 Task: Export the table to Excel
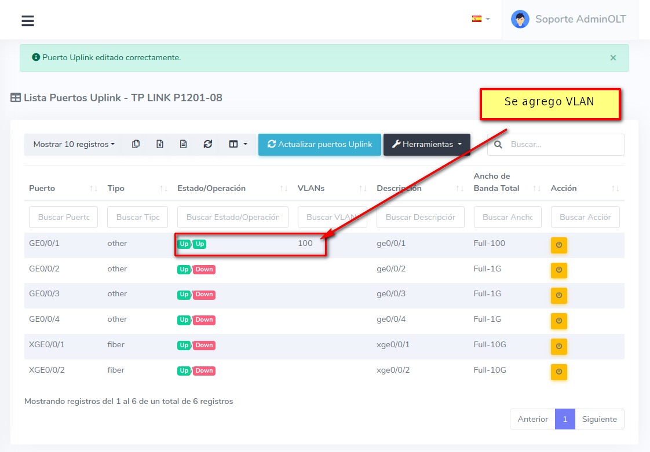159,144
